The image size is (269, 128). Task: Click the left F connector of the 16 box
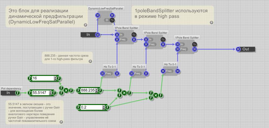[x=30, y=78]
